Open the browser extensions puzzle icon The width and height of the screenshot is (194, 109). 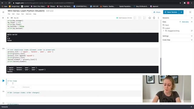[x=185, y=3]
